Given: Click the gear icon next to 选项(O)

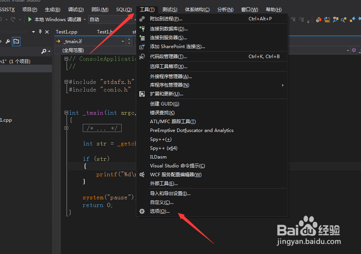Looking at the screenshot, I should coord(142,211).
